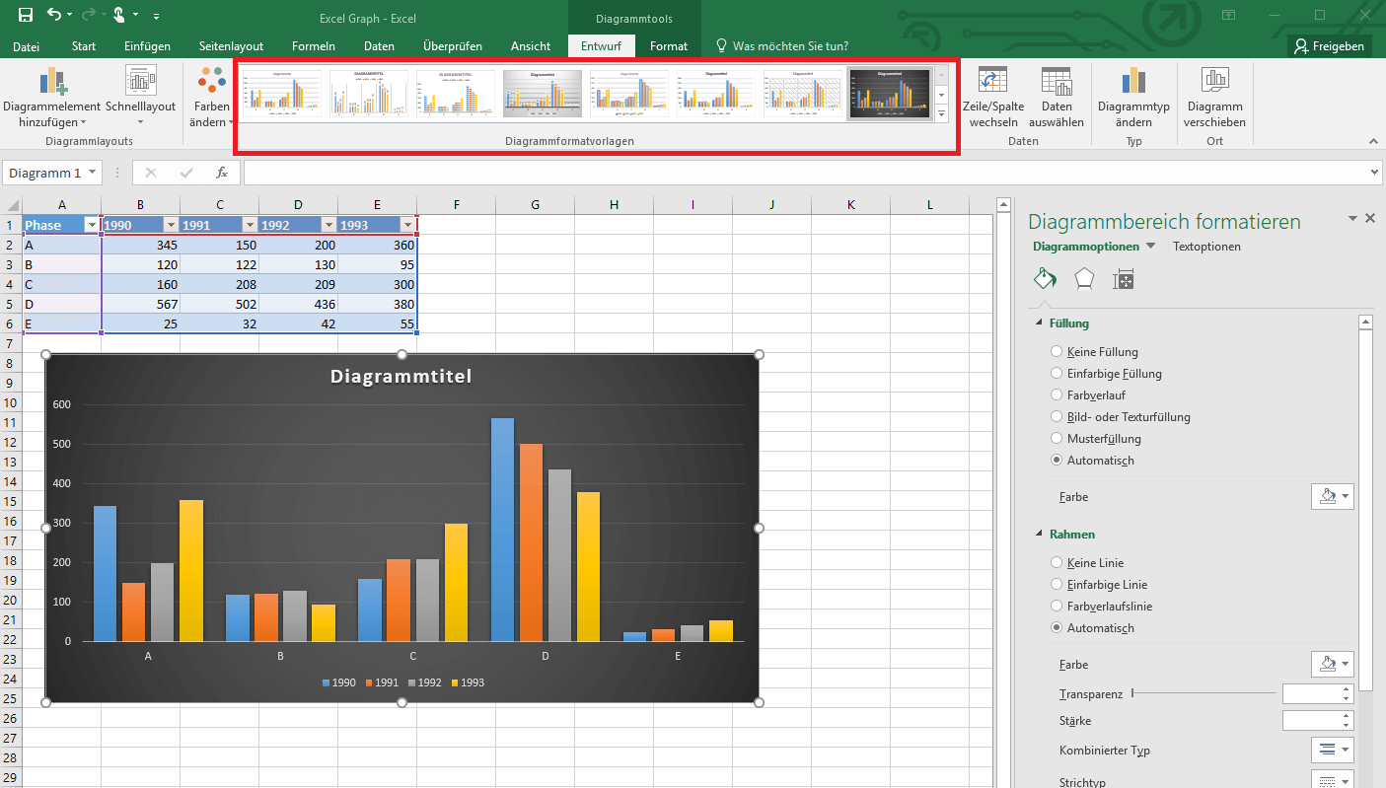This screenshot has height=788, width=1386.
Task: Switch to the Einfügen tab
Action: pos(147,46)
